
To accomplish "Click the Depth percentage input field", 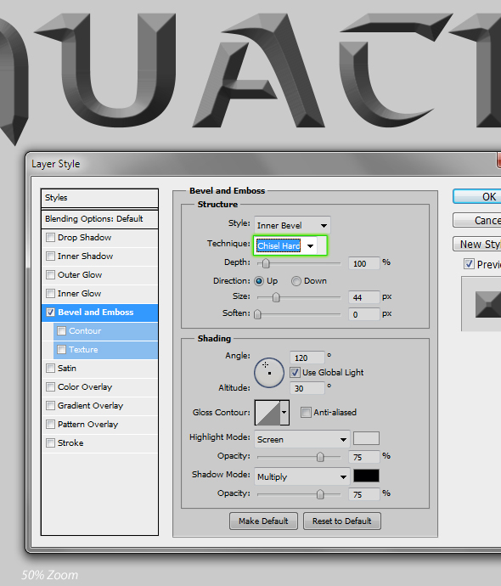I will [x=364, y=263].
